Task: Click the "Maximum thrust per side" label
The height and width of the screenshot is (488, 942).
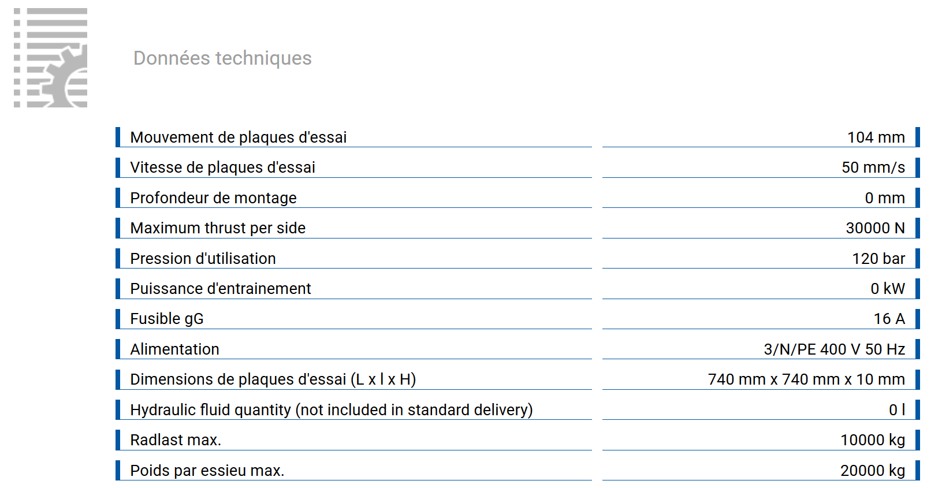Action: pyautogui.click(x=218, y=228)
